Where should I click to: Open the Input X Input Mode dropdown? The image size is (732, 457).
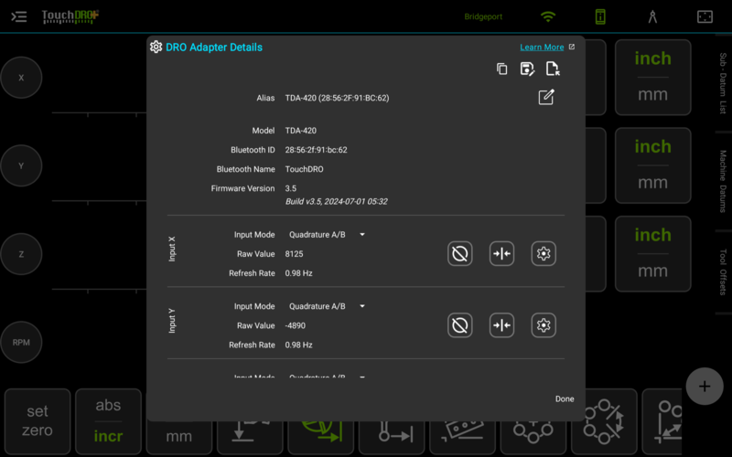click(327, 235)
